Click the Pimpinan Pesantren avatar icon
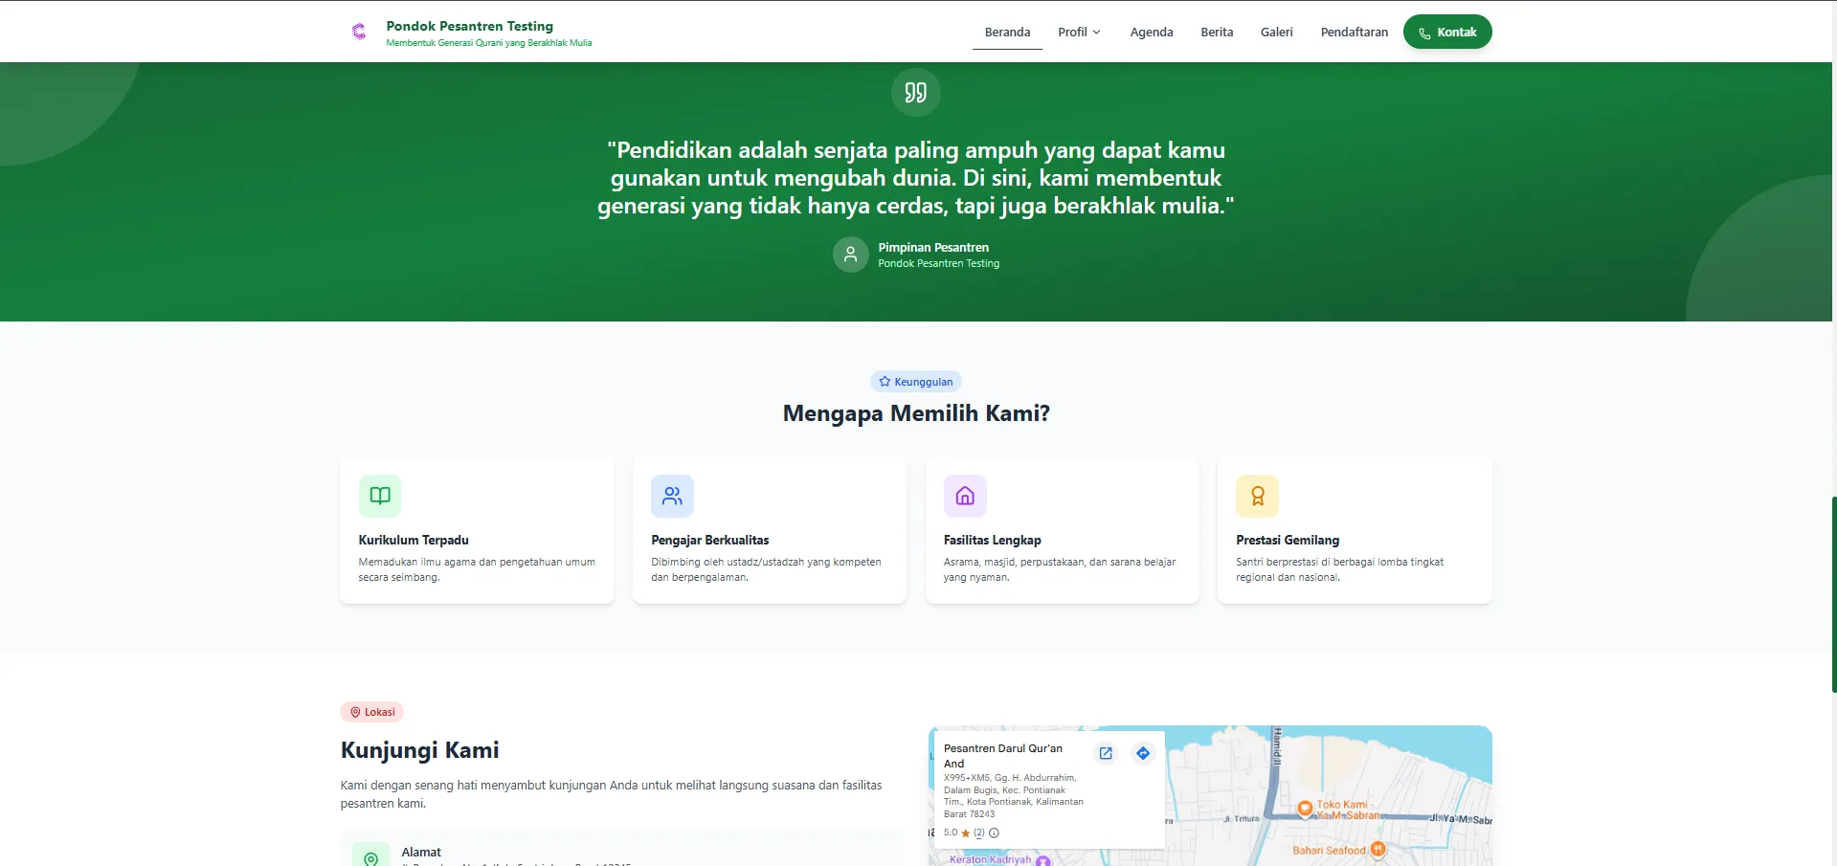This screenshot has width=1837, height=866. pos(850,255)
